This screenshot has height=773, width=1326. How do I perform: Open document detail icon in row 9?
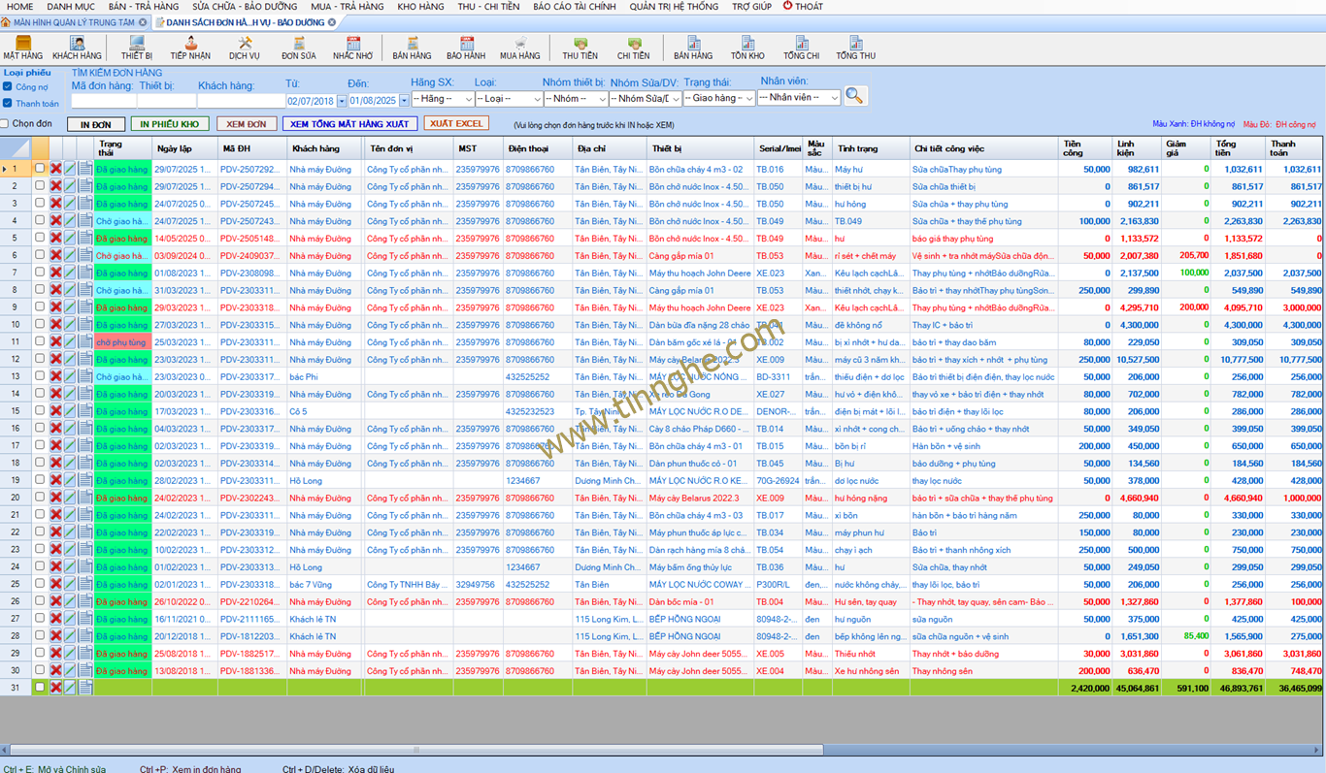(x=85, y=307)
